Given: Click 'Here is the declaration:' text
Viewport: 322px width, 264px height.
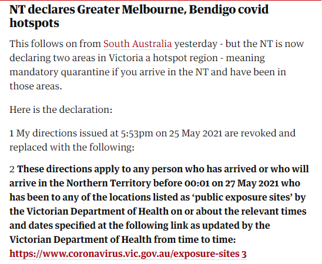Looking at the screenshot, I should [x=61, y=109].
